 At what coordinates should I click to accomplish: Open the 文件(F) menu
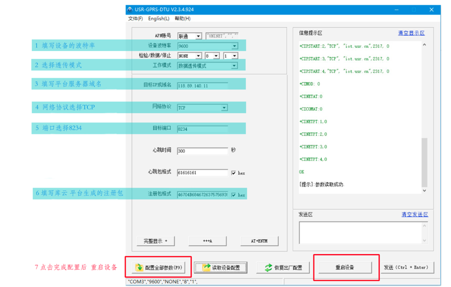pos(135,19)
